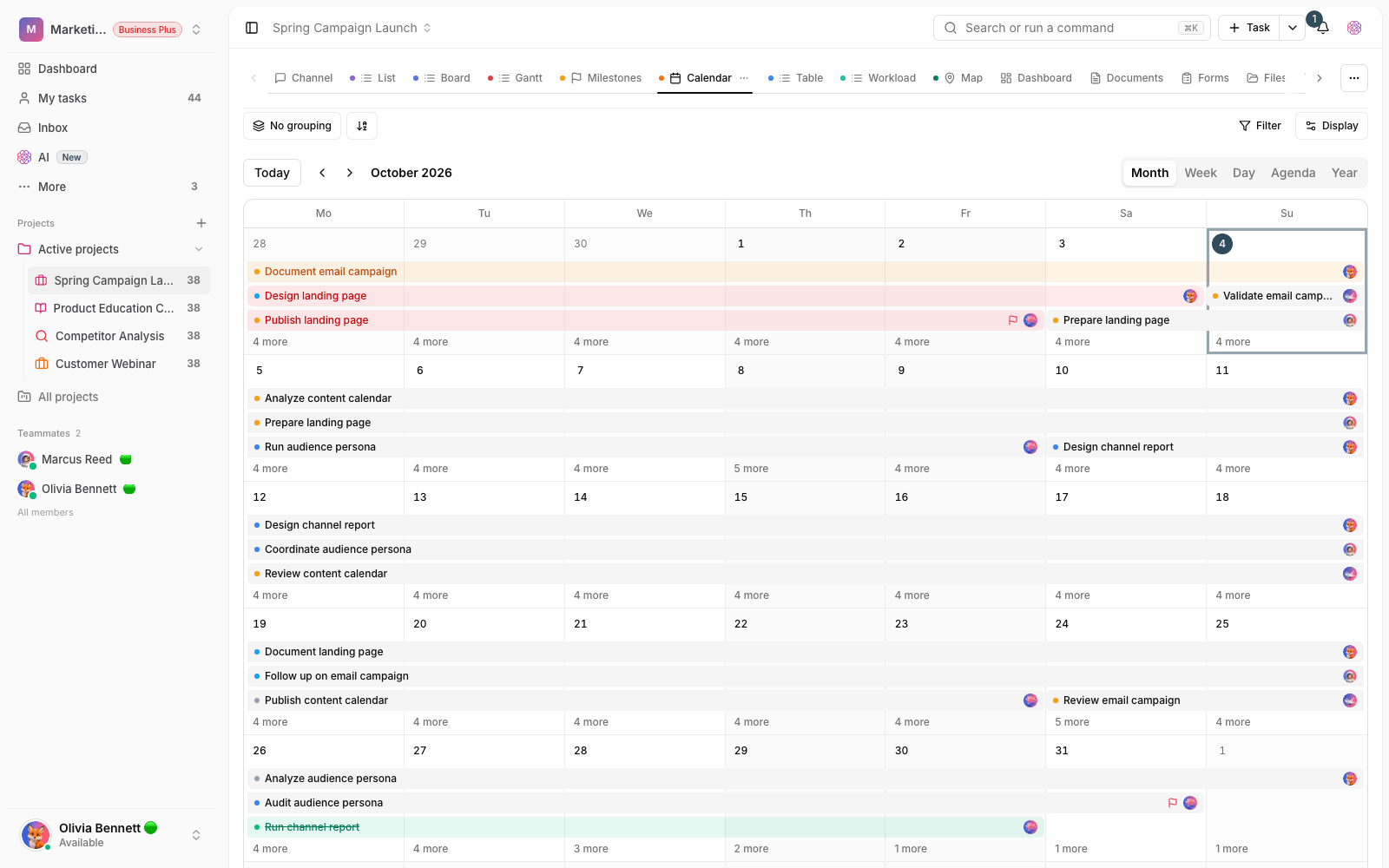1389x868 pixels.
Task: Open My tasks in sidebar
Action: 111,98
